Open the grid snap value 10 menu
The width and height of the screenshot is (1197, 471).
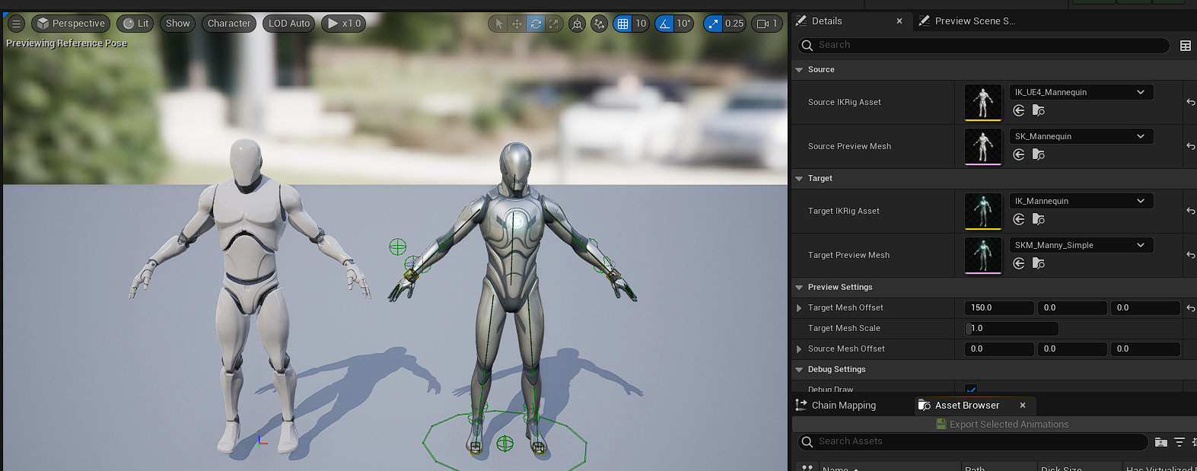click(x=641, y=24)
